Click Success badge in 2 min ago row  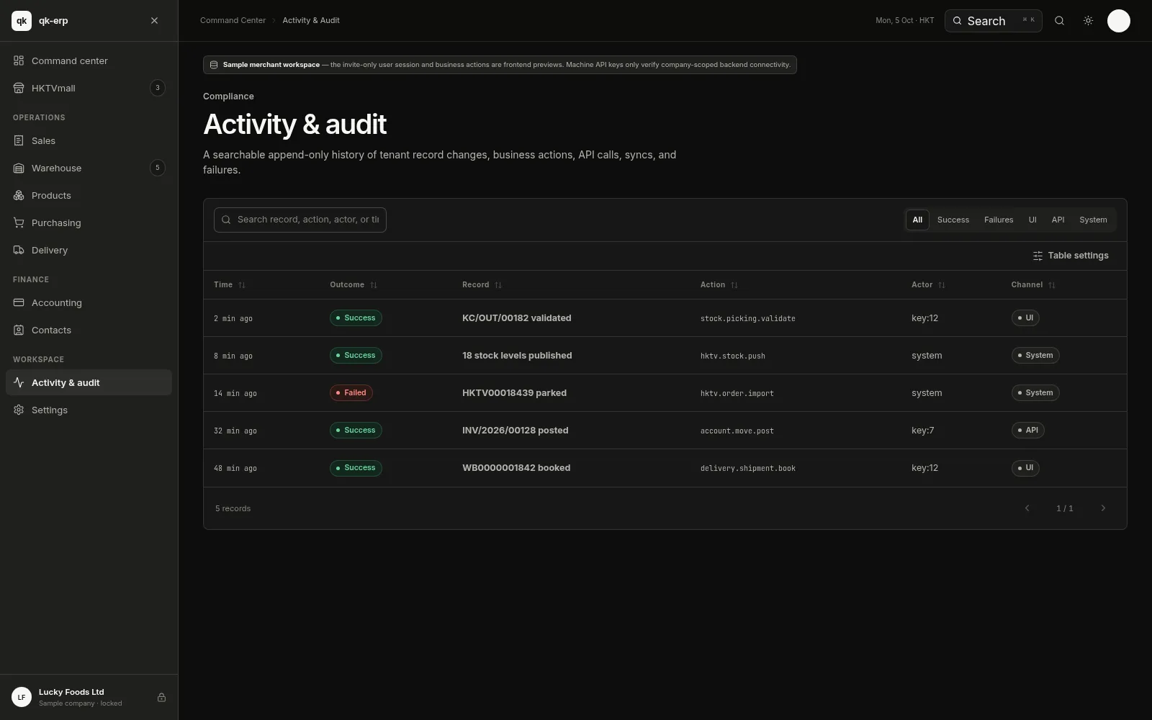(356, 318)
